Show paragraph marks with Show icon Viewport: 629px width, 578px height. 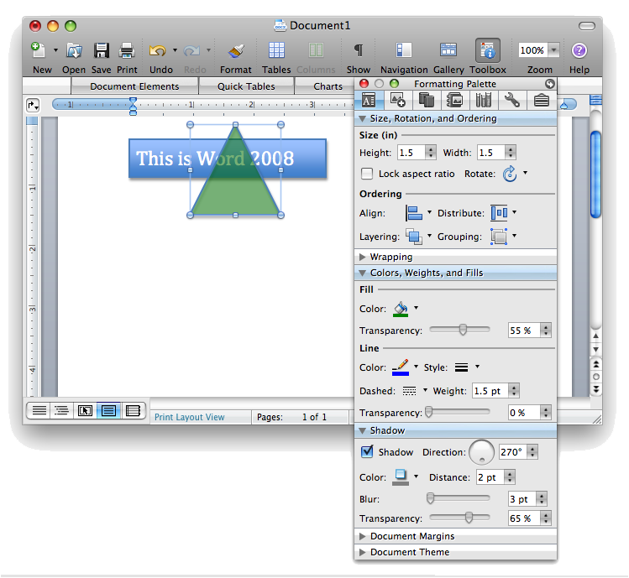(x=359, y=50)
